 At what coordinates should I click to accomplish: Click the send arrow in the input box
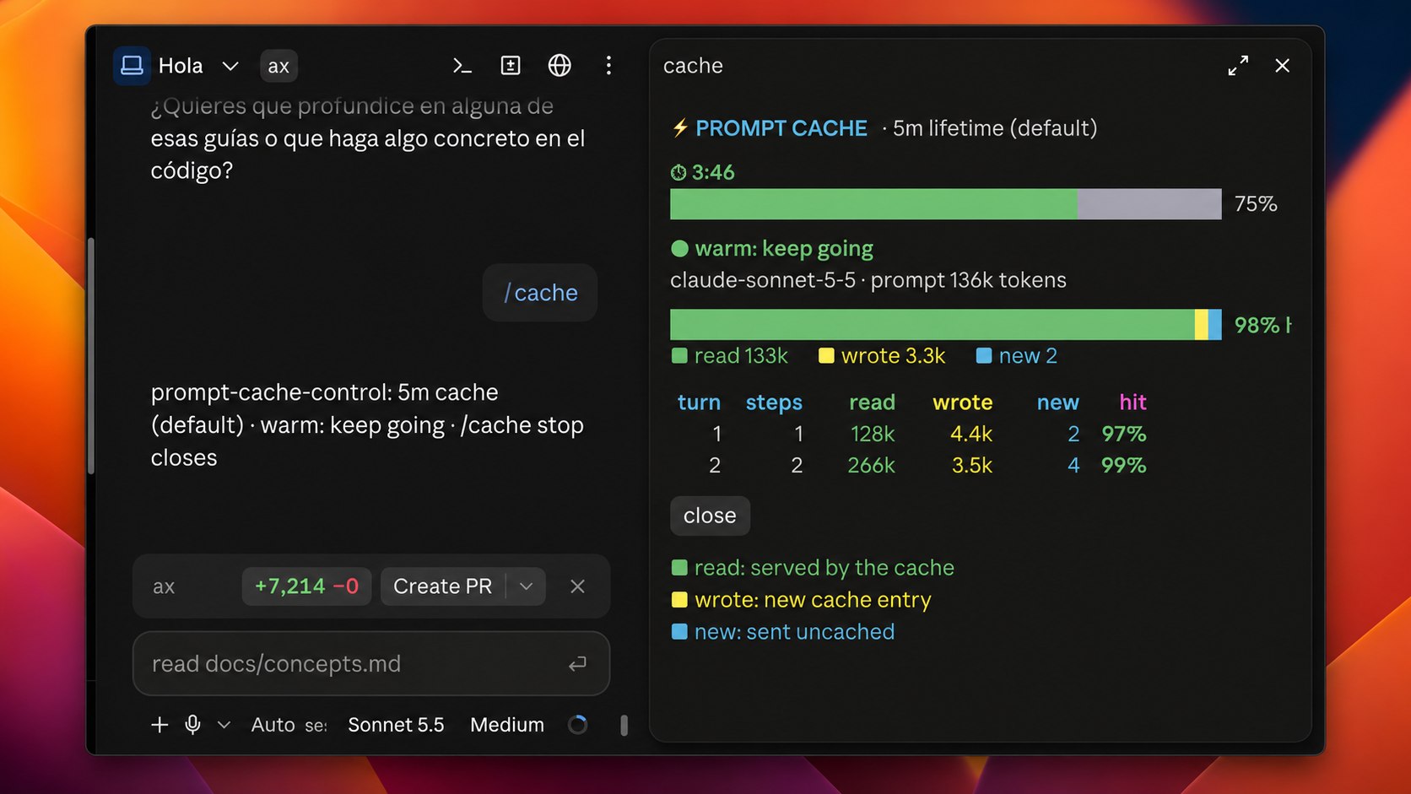(x=577, y=664)
